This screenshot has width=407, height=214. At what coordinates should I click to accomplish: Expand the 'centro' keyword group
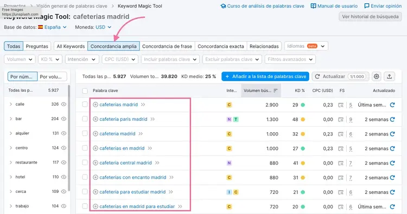click(x=11, y=148)
